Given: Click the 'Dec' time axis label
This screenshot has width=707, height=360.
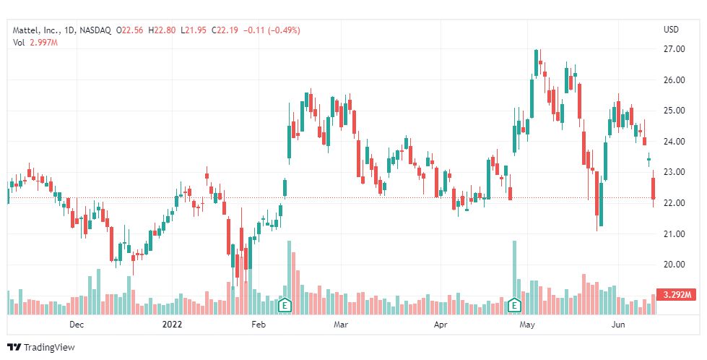Looking at the screenshot, I should point(77,325).
